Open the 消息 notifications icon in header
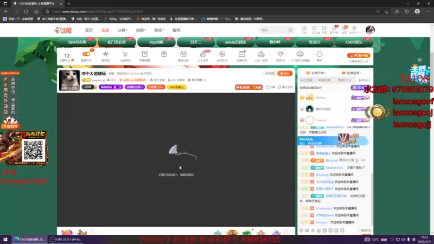The image size is (434, 244). (344, 29)
